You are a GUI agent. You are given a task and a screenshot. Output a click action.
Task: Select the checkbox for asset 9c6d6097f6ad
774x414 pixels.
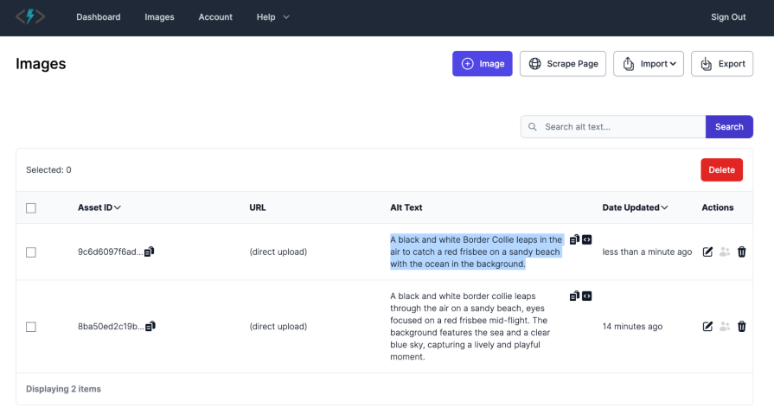click(31, 252)
